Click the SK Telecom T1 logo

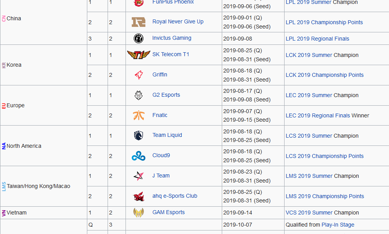138,55
